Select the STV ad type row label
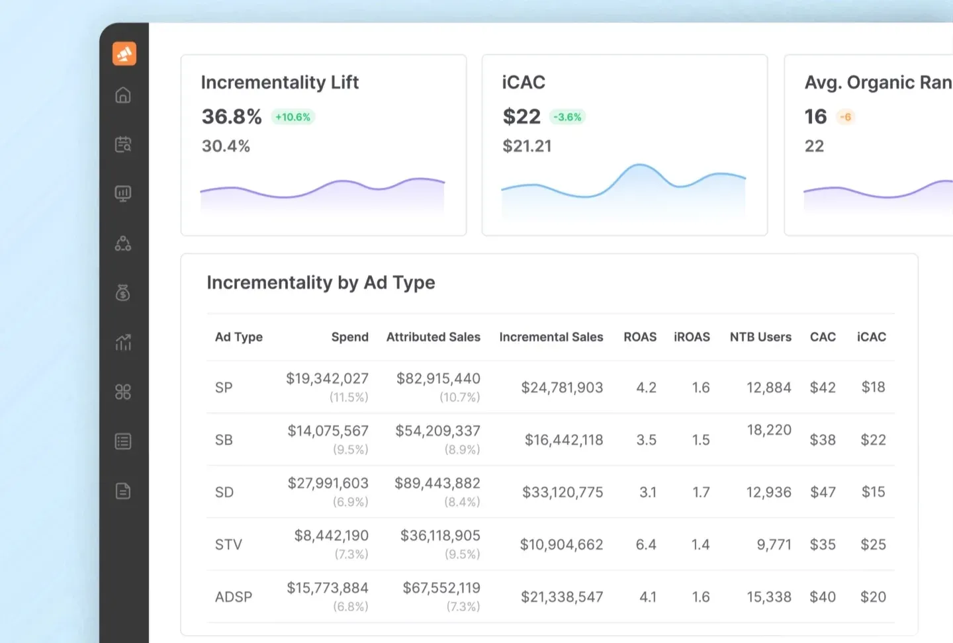This screenshot has height=643, width=953. click(x=228, y=544)
